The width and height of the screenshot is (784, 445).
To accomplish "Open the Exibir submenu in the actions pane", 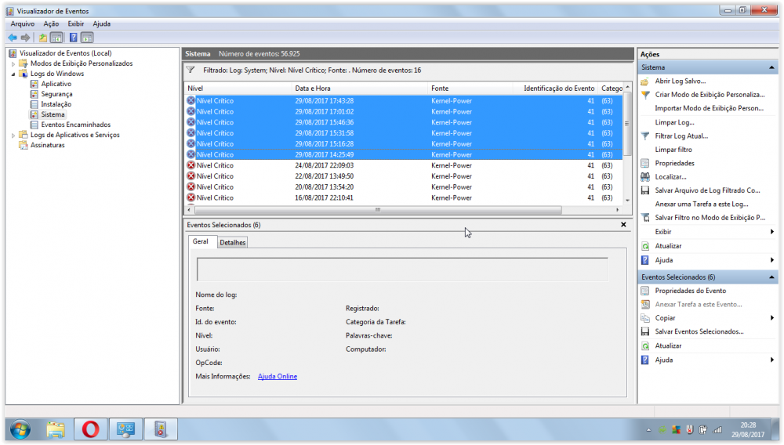I will (663, 232).
